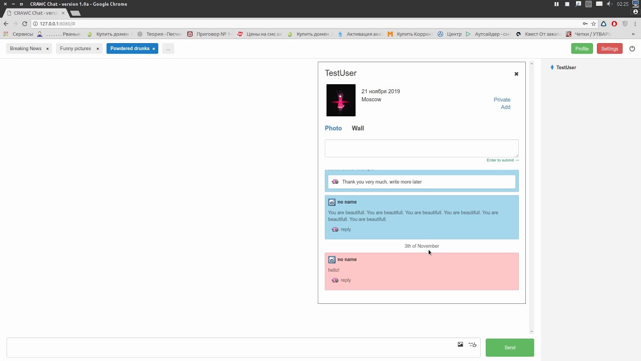The height and width of the screenshot is (361, 641).
Task: Switch to the Photo tab
Action: [334, 128]
